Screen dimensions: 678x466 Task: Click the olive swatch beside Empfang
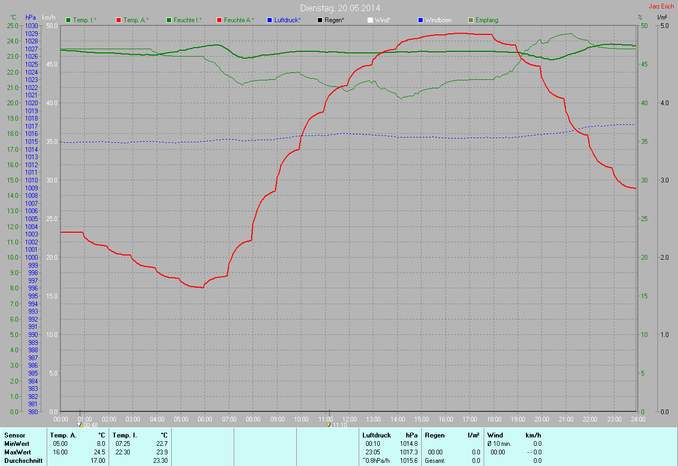[471, 20]
